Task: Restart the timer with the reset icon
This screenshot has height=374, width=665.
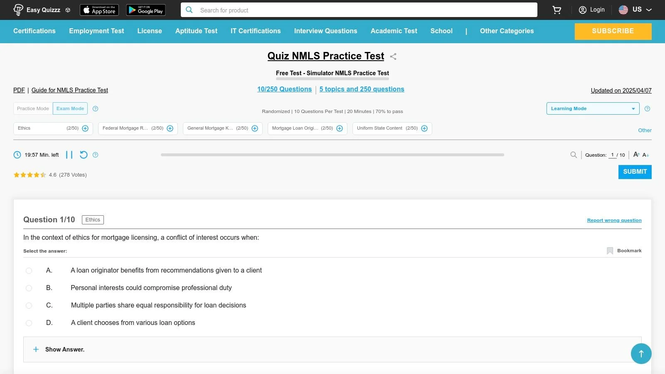Action: coord(84,155)
